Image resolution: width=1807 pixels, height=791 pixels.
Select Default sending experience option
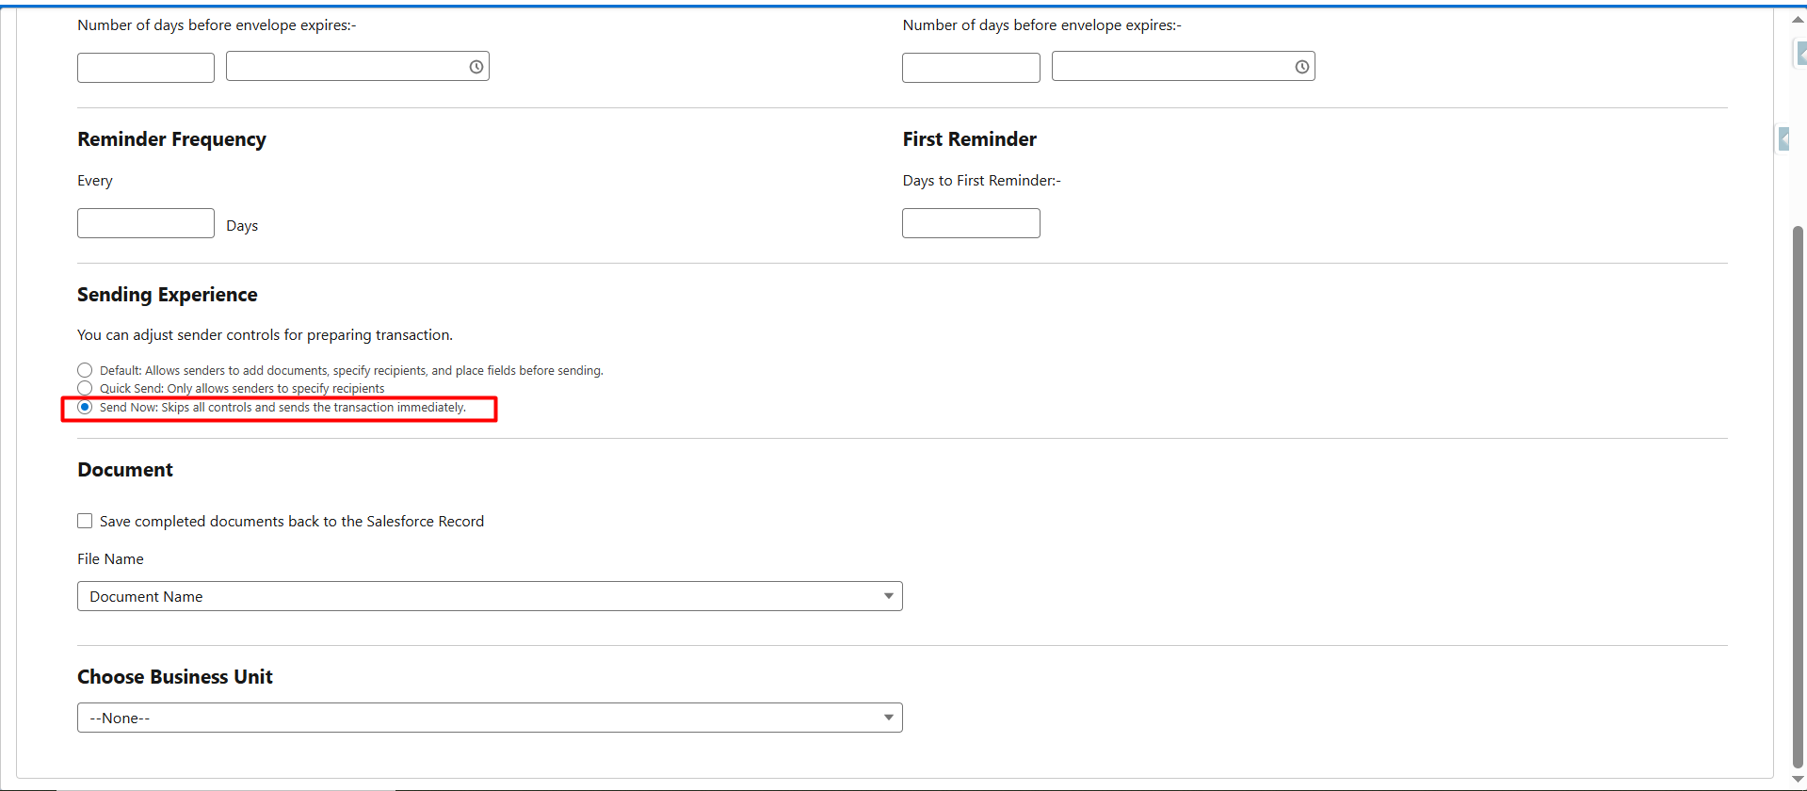(x=85, y=370)
